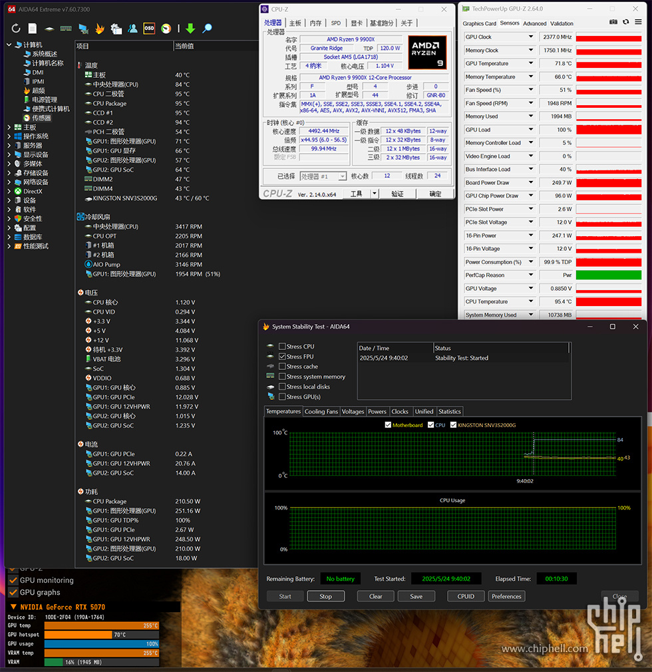Expand the 性能测试 tree node
The image size is (652, 672).
coord(9,246)
